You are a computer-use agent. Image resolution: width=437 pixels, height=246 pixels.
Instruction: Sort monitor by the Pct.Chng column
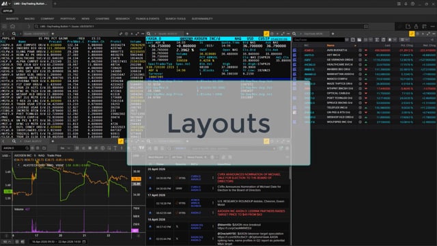coord(407,45)
